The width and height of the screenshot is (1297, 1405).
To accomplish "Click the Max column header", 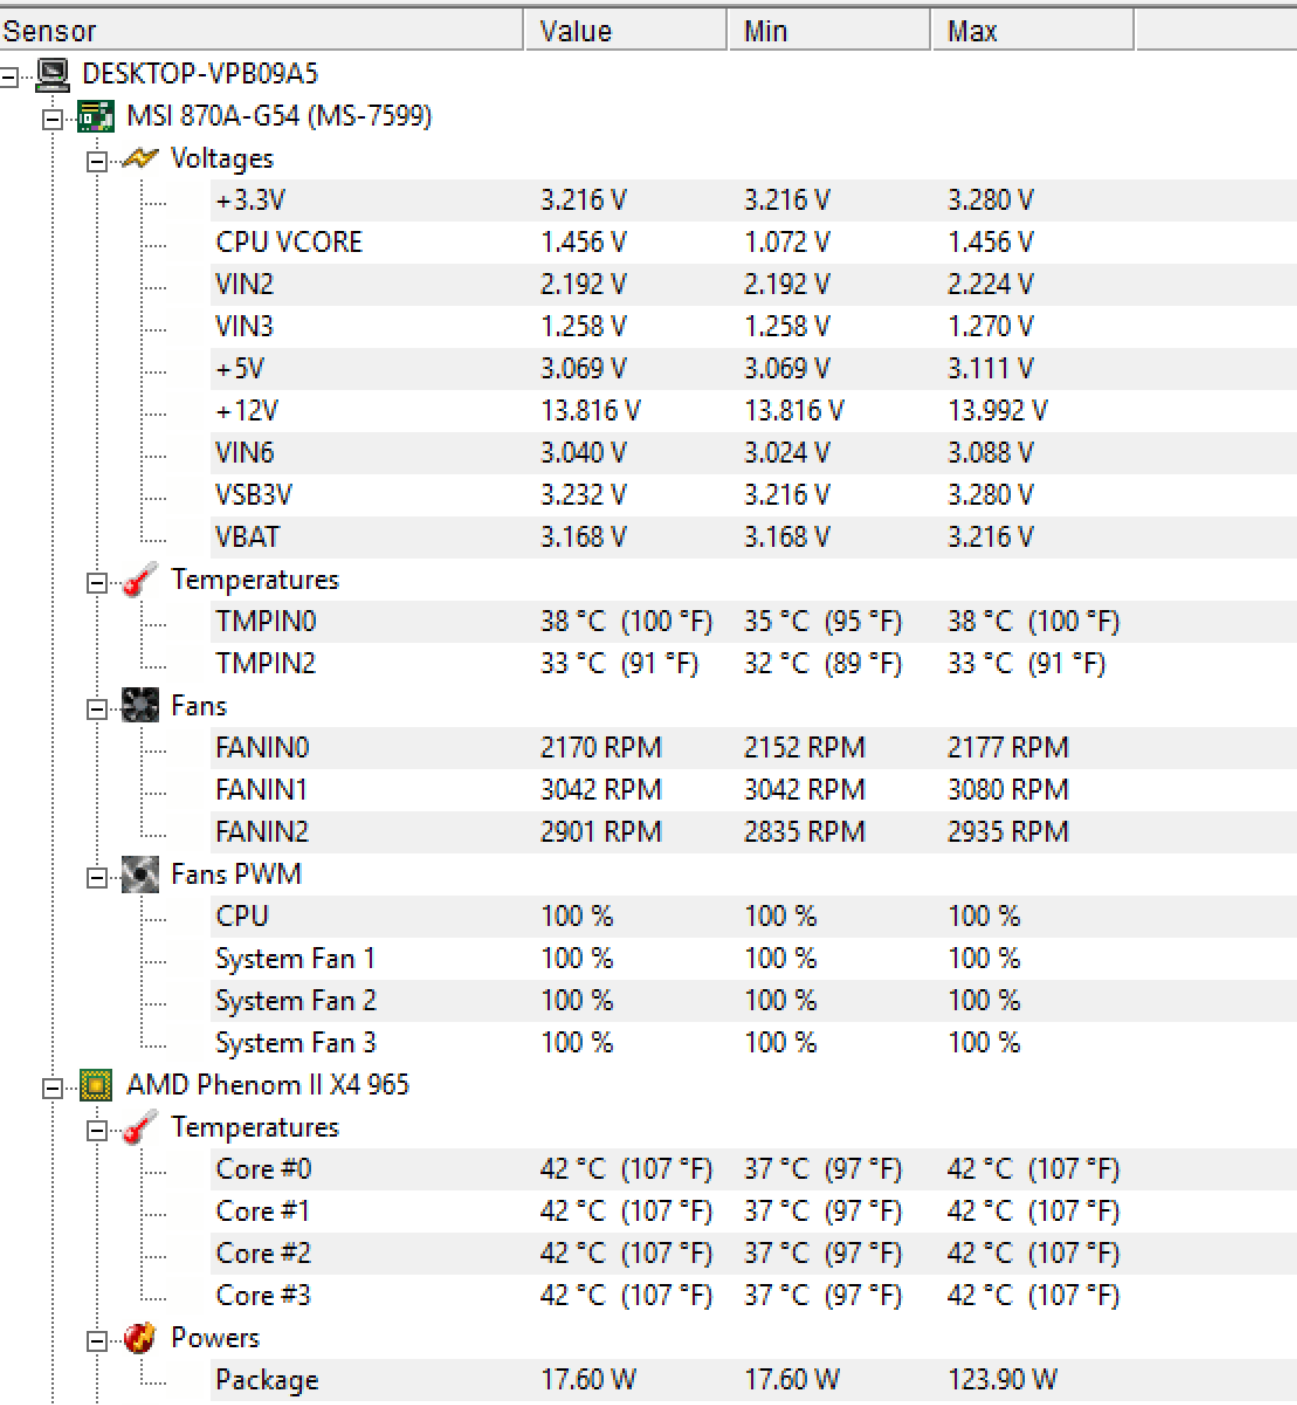I will pos(1033,31).
